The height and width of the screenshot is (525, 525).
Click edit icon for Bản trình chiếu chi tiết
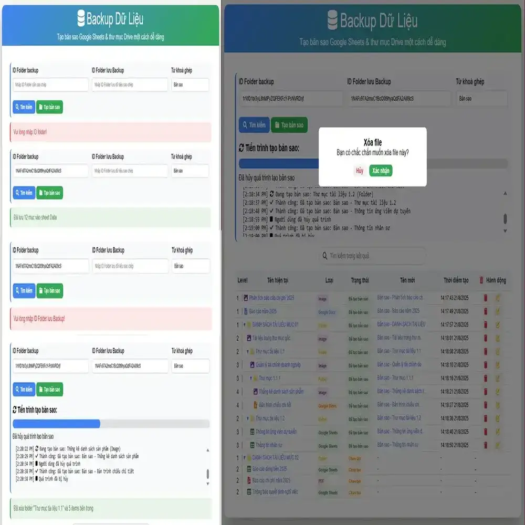point(498,405)
